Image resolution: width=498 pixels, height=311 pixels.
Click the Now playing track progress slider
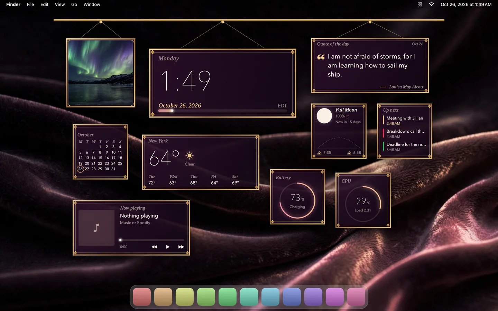point(152,240)
